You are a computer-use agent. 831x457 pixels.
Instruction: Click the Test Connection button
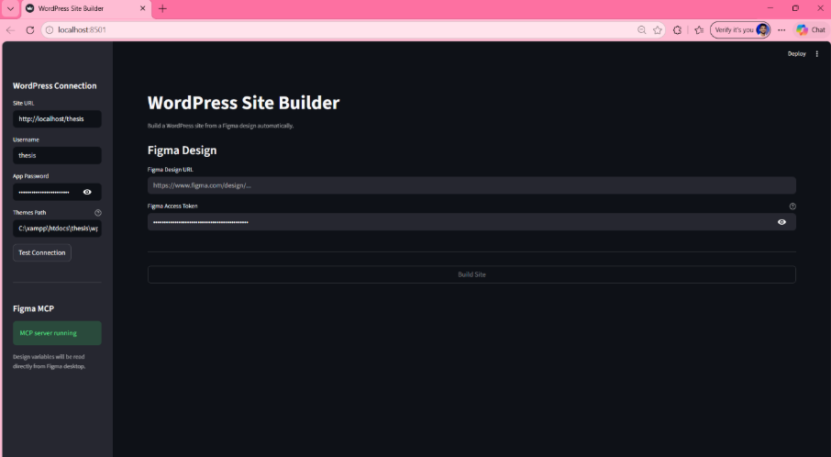(42, 252)
